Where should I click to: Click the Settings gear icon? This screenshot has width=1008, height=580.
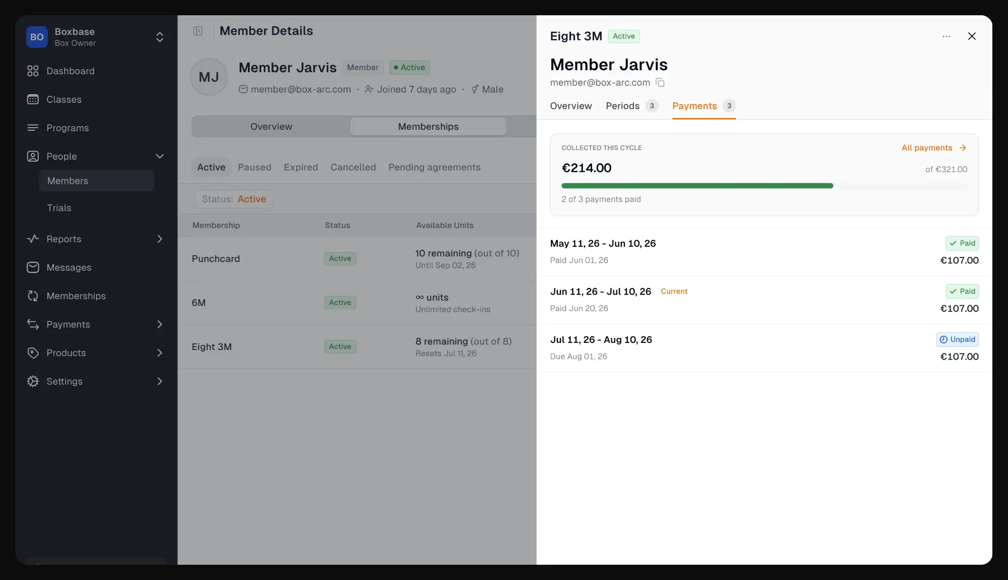point(33,382)
